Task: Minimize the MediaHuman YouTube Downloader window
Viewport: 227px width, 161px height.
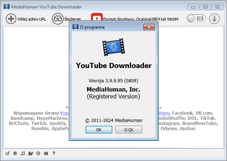Action: pyautogui.click(x=193, y=7)
